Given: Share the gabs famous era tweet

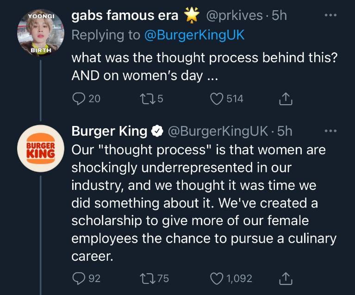Looking at the screenshot, I should coord(286,98).
